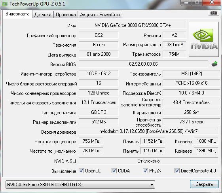Screen dimensions: 222x193
Task: Click the GPU-Z title bar app icon
Action: point(5,4)
